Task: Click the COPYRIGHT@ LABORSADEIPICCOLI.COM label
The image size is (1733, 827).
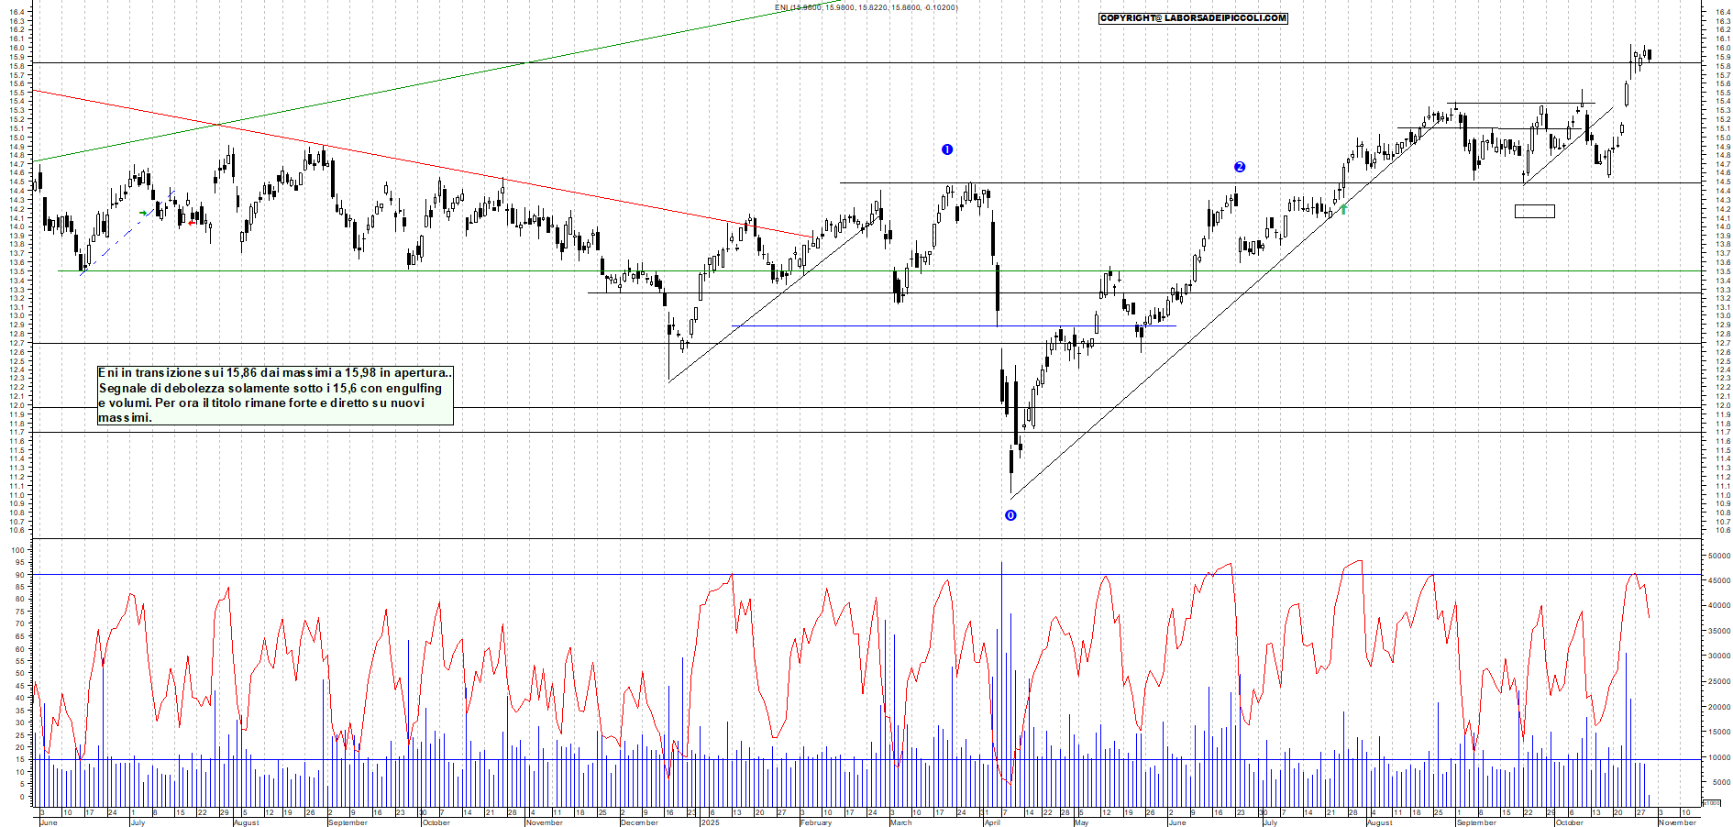Action: pos(1192,17)
